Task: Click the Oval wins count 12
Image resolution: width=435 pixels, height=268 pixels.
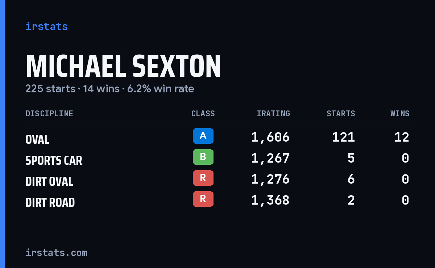Action: click(x=402, y=137)
